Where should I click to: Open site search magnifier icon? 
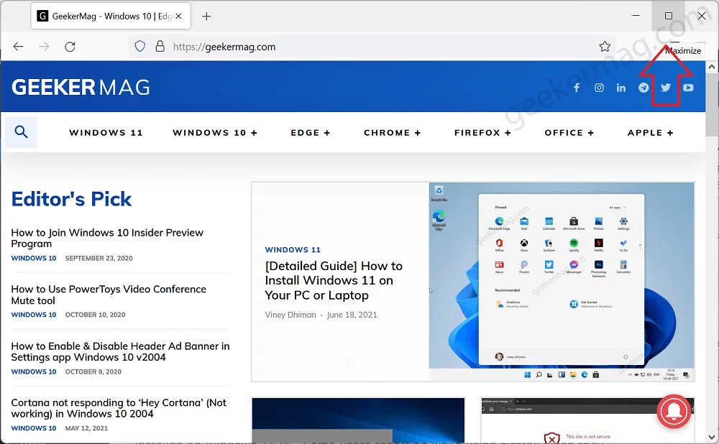click(21, 132)
